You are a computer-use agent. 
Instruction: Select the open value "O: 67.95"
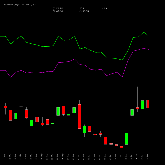click(58, 11)
